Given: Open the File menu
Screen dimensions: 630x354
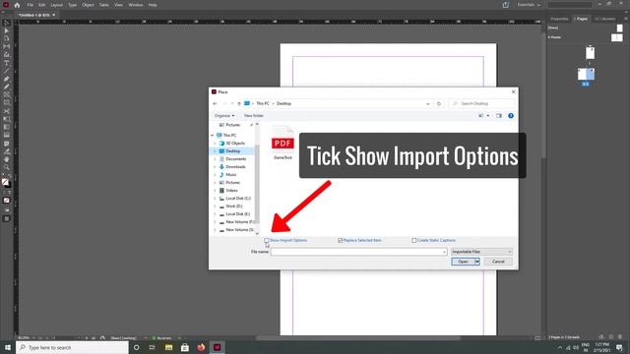Looking at the screenshot, I should [x=31, y=5].
